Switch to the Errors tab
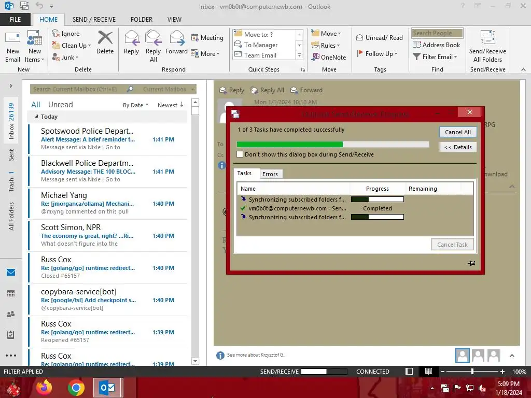 [270, 174]
